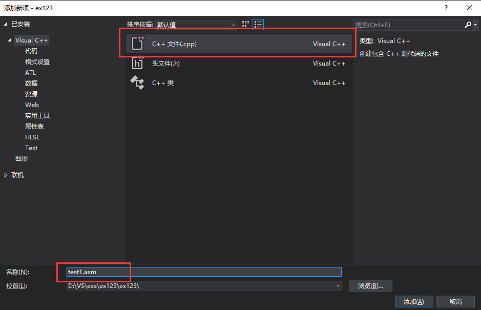481x310 pixels.
Task: Select the 代码 category
Action: pyautogui.click(x=31, y=51)
